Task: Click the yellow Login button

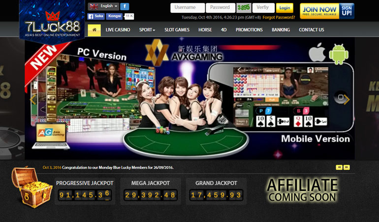Action: click(x=284, y=8)
